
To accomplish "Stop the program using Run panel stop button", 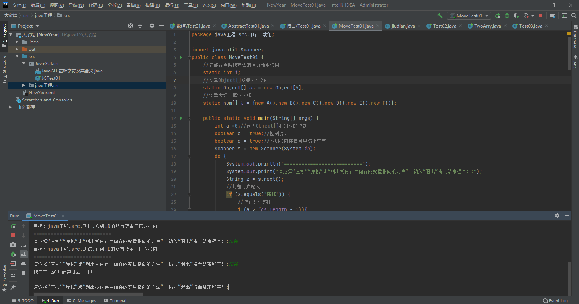I will 13,235.
